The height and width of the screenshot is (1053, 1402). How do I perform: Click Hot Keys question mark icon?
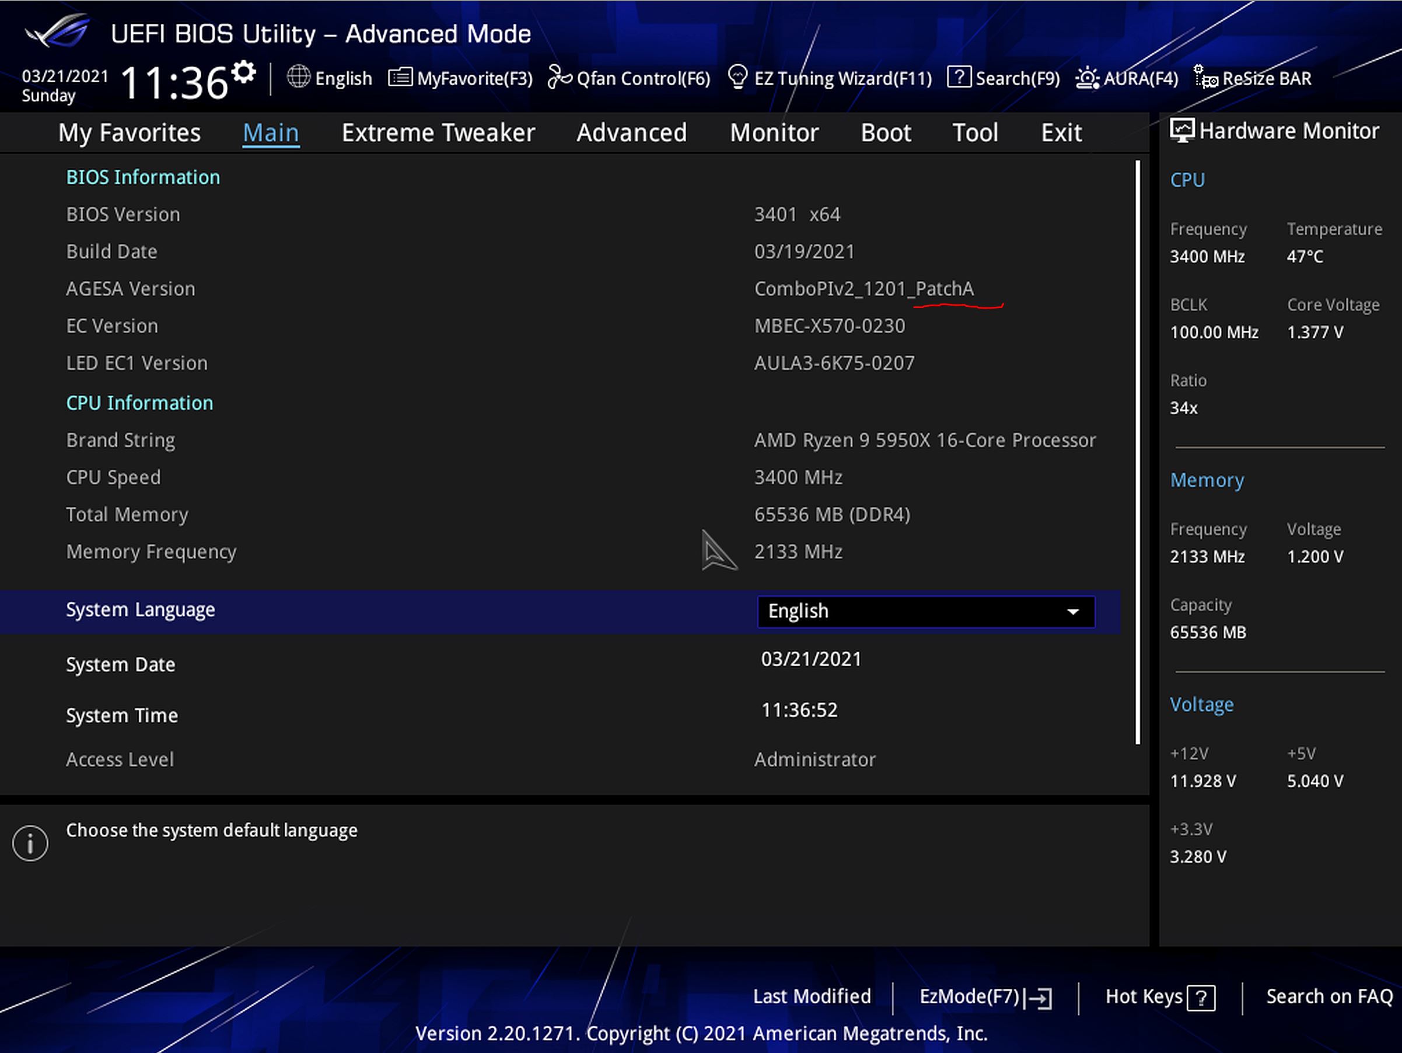click(x=1201, y=998)
